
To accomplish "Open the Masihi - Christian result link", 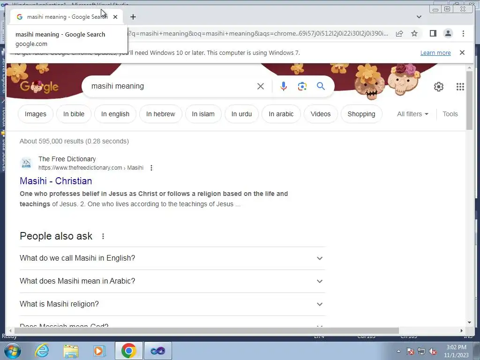I will tap(56, 181).
